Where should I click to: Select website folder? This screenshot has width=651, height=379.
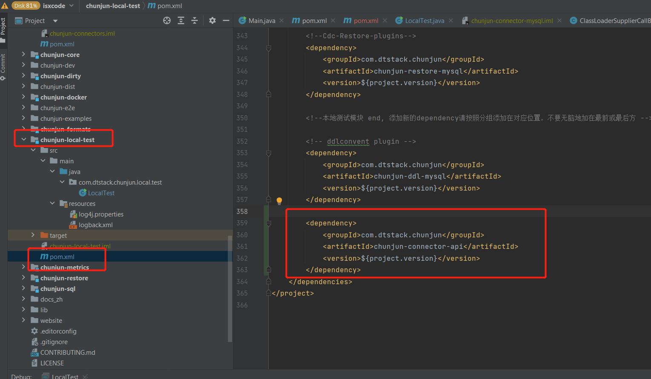(51, 321)
